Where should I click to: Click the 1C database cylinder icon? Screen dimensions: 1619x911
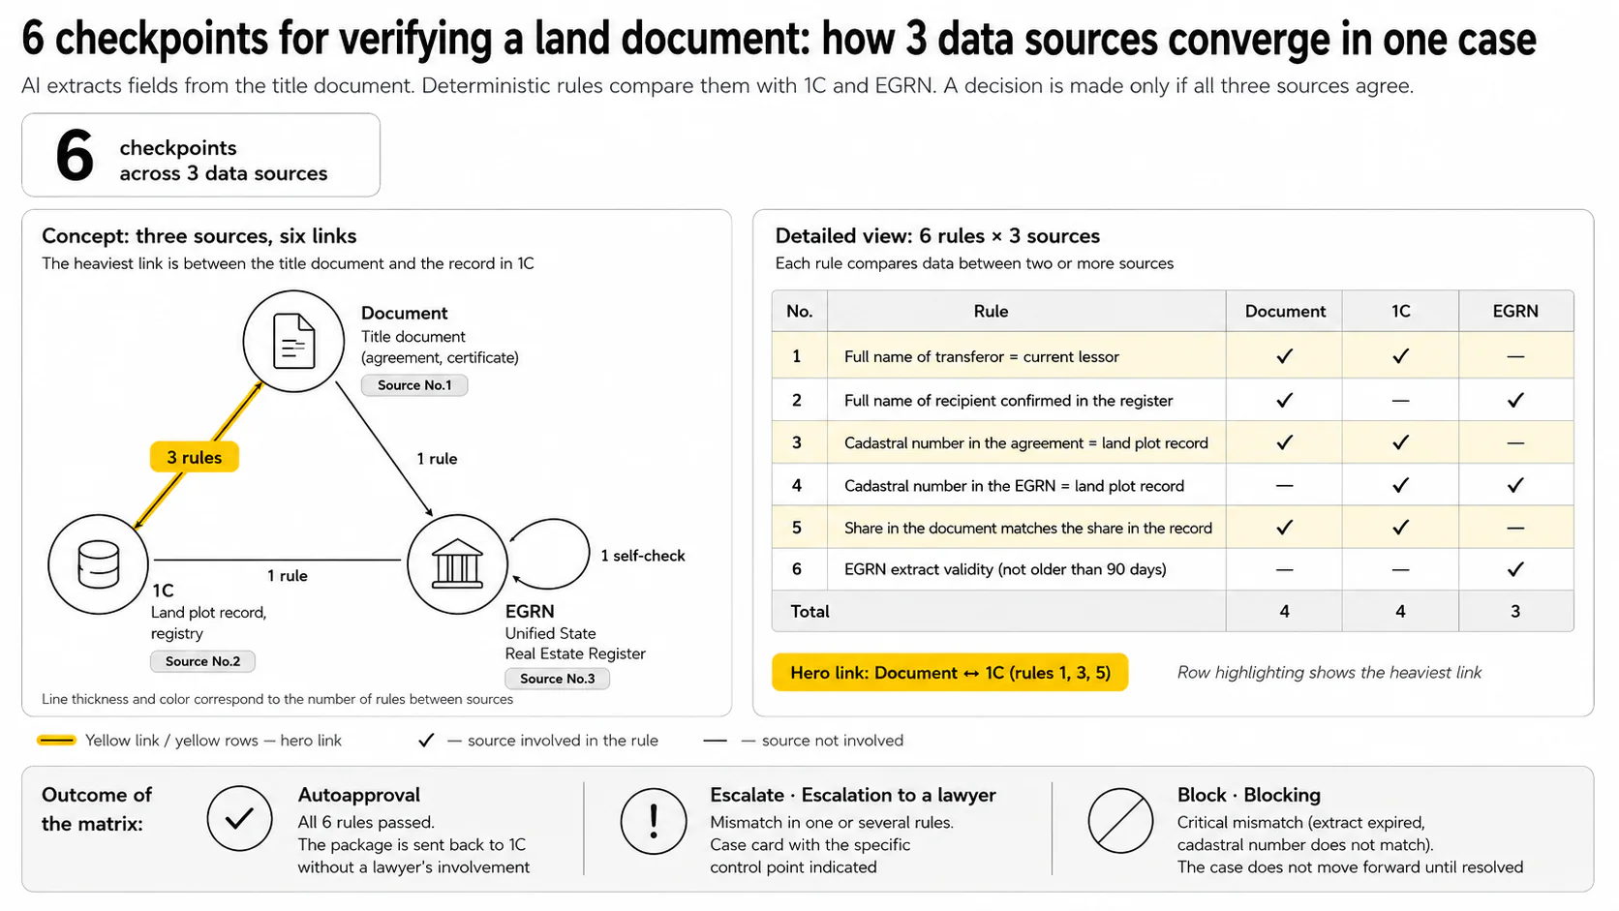point(98,564)
